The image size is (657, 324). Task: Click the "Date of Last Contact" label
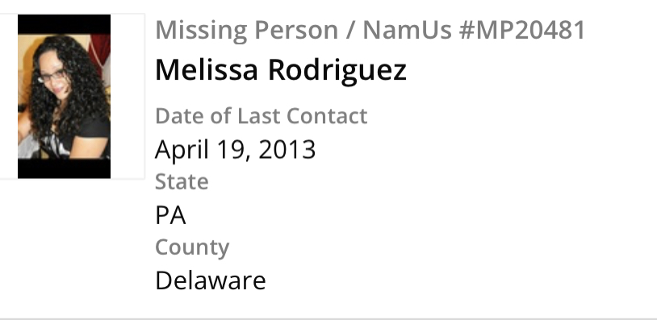pyautogui.click(x=261, y=116)
